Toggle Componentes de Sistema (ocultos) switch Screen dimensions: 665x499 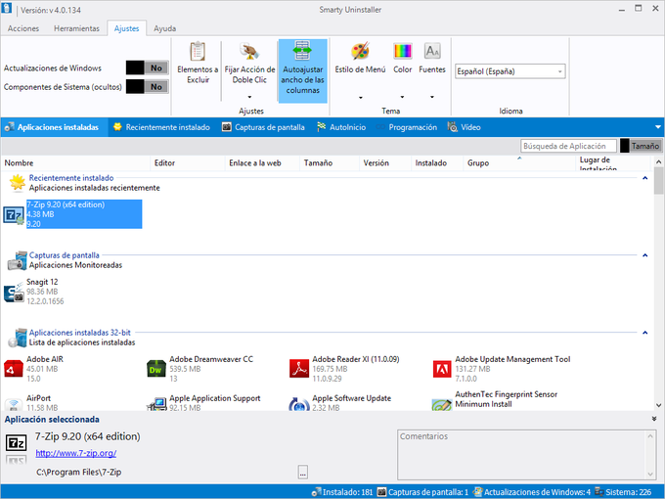click(x=147, y=86)
